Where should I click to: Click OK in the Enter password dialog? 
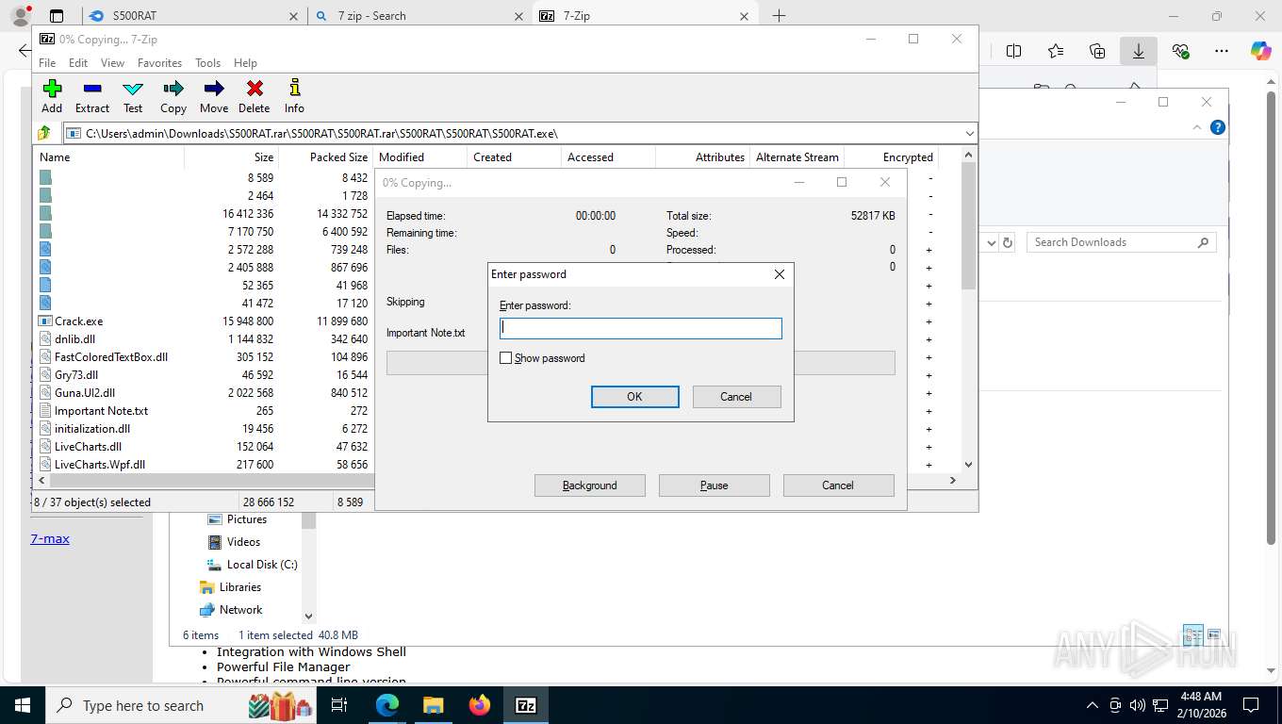click(x=634, y=397)
